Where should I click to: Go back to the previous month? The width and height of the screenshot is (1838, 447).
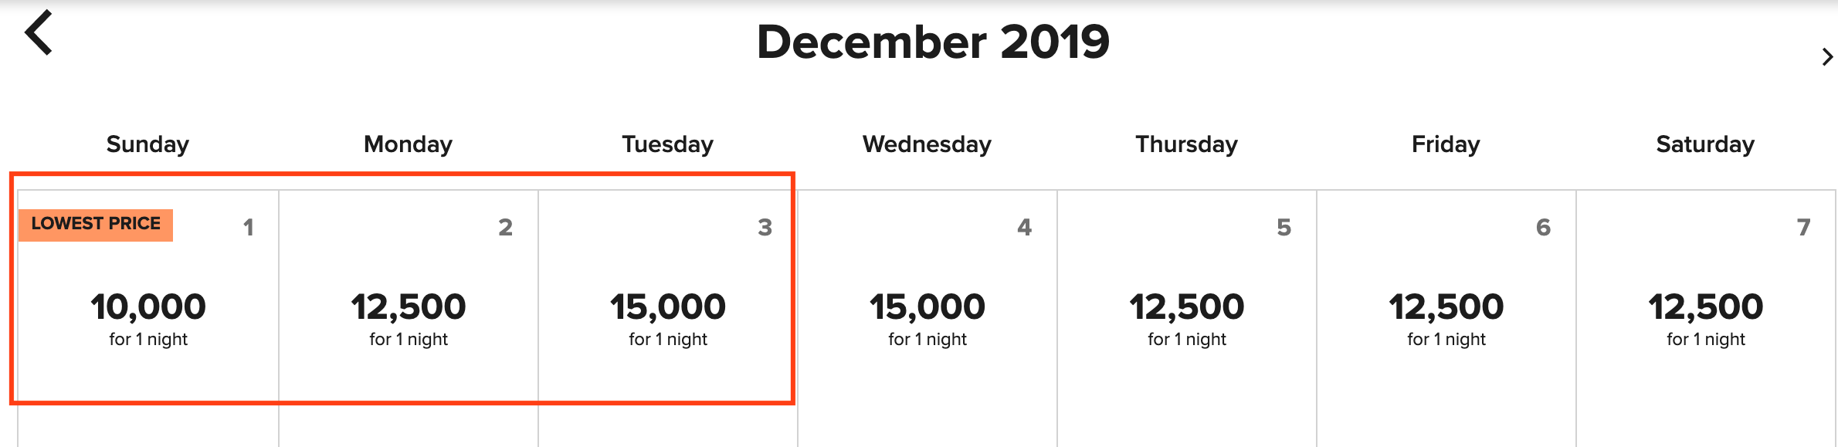coord(39,32)
